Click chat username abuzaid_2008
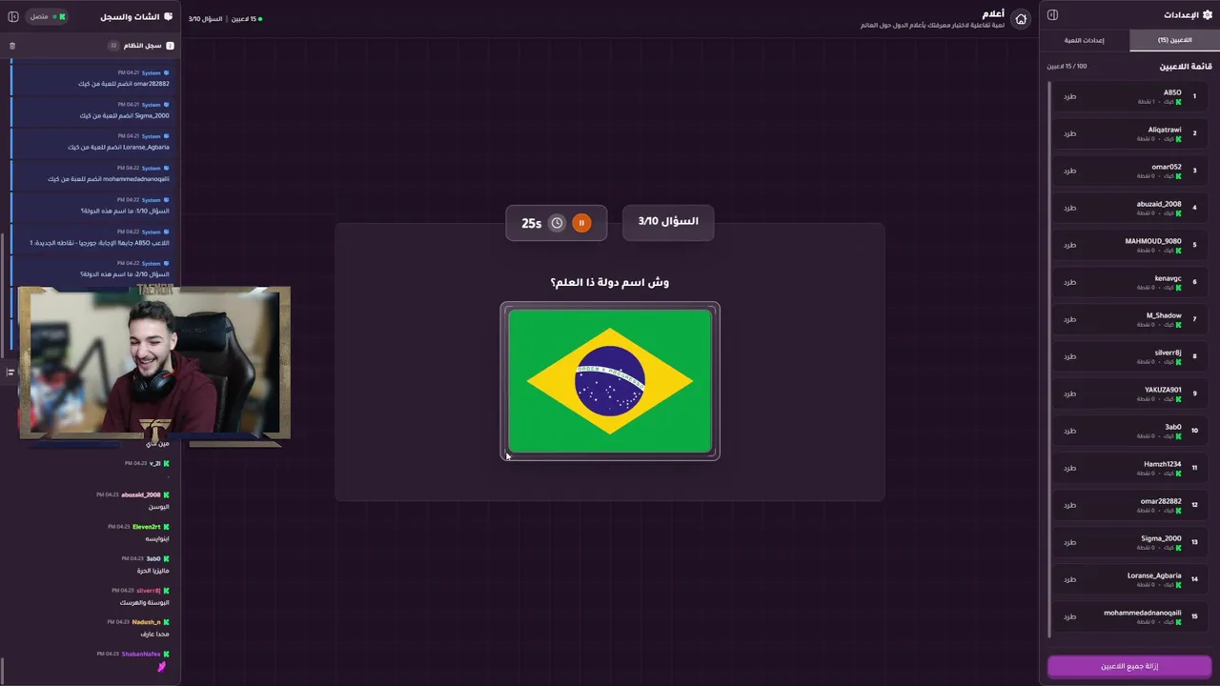The image size is (1220, 686). pyautogui.click(x=141, y=494)
